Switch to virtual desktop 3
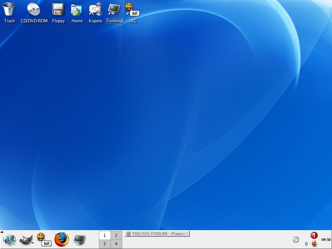 point(104,244)
